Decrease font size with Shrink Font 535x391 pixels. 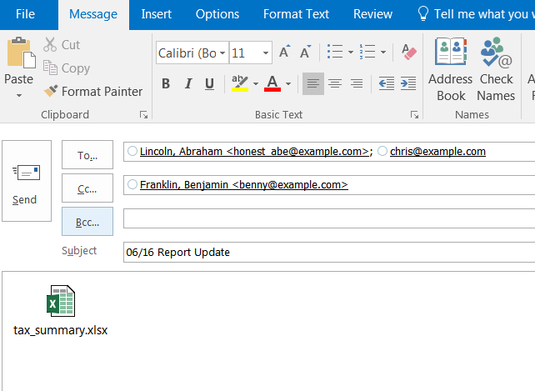(305, 53)
